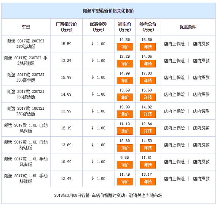Select model 朗逸 2017款 230TSI DSG舒适版
This screenshot has height=205, width=217.
(x=26, y=94)
